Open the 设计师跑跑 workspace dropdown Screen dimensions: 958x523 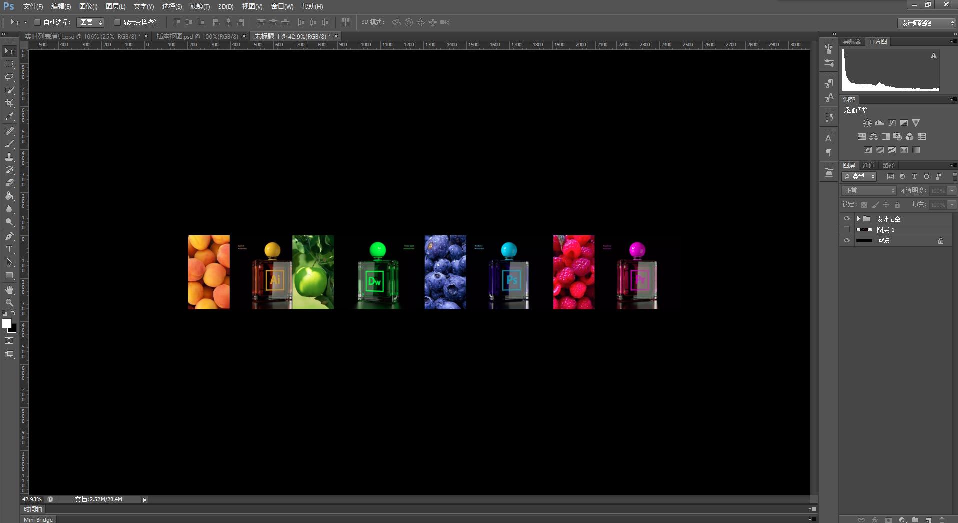click(x=926, y=23)
